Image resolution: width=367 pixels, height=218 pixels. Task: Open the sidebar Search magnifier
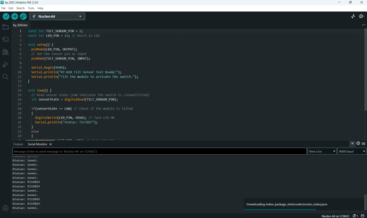click(x=5, y=76)
